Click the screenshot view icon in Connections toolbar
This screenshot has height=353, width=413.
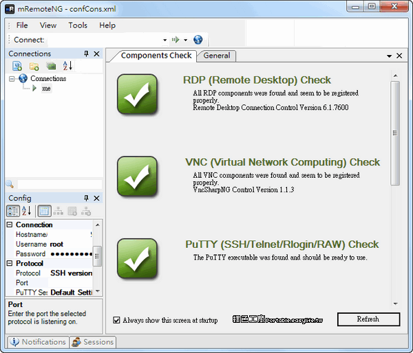pyautogui.click(x=51, y=66)
